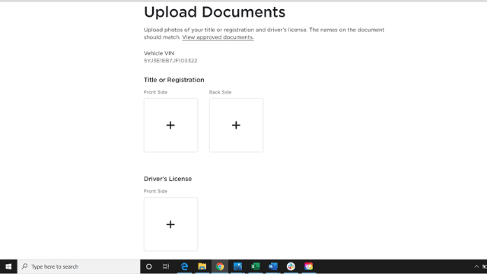The width and height of the screenshot is (487, 274).
Task: Select the Vehicle VIN number text
Action: tap(170, 61)
